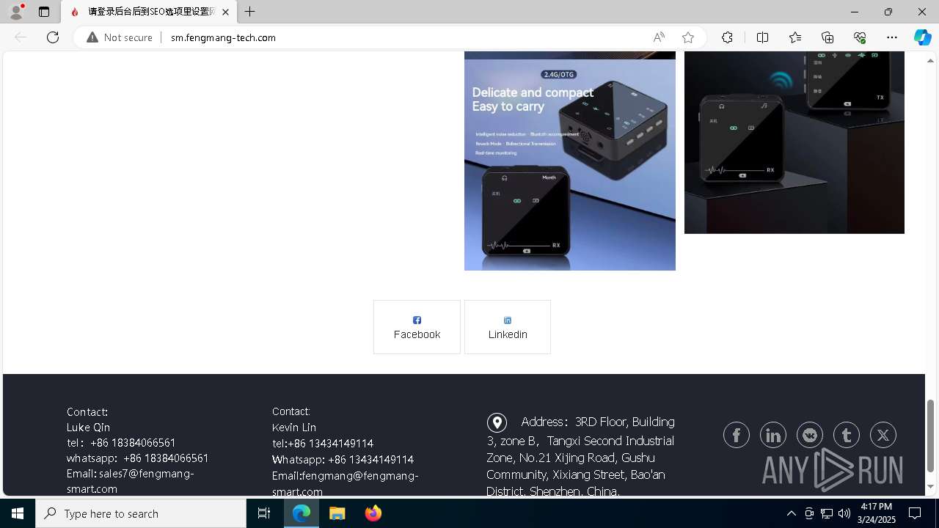Open the volume control in tray
The image size is (939, 528).
coord(844,513)
